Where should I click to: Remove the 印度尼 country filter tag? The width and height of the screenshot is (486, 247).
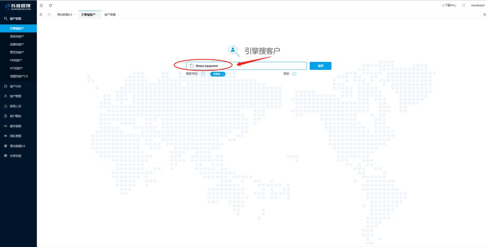point(224,74)
